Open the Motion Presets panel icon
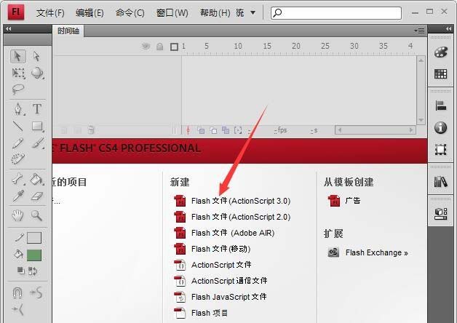The image size is (457, 323). 441,213
